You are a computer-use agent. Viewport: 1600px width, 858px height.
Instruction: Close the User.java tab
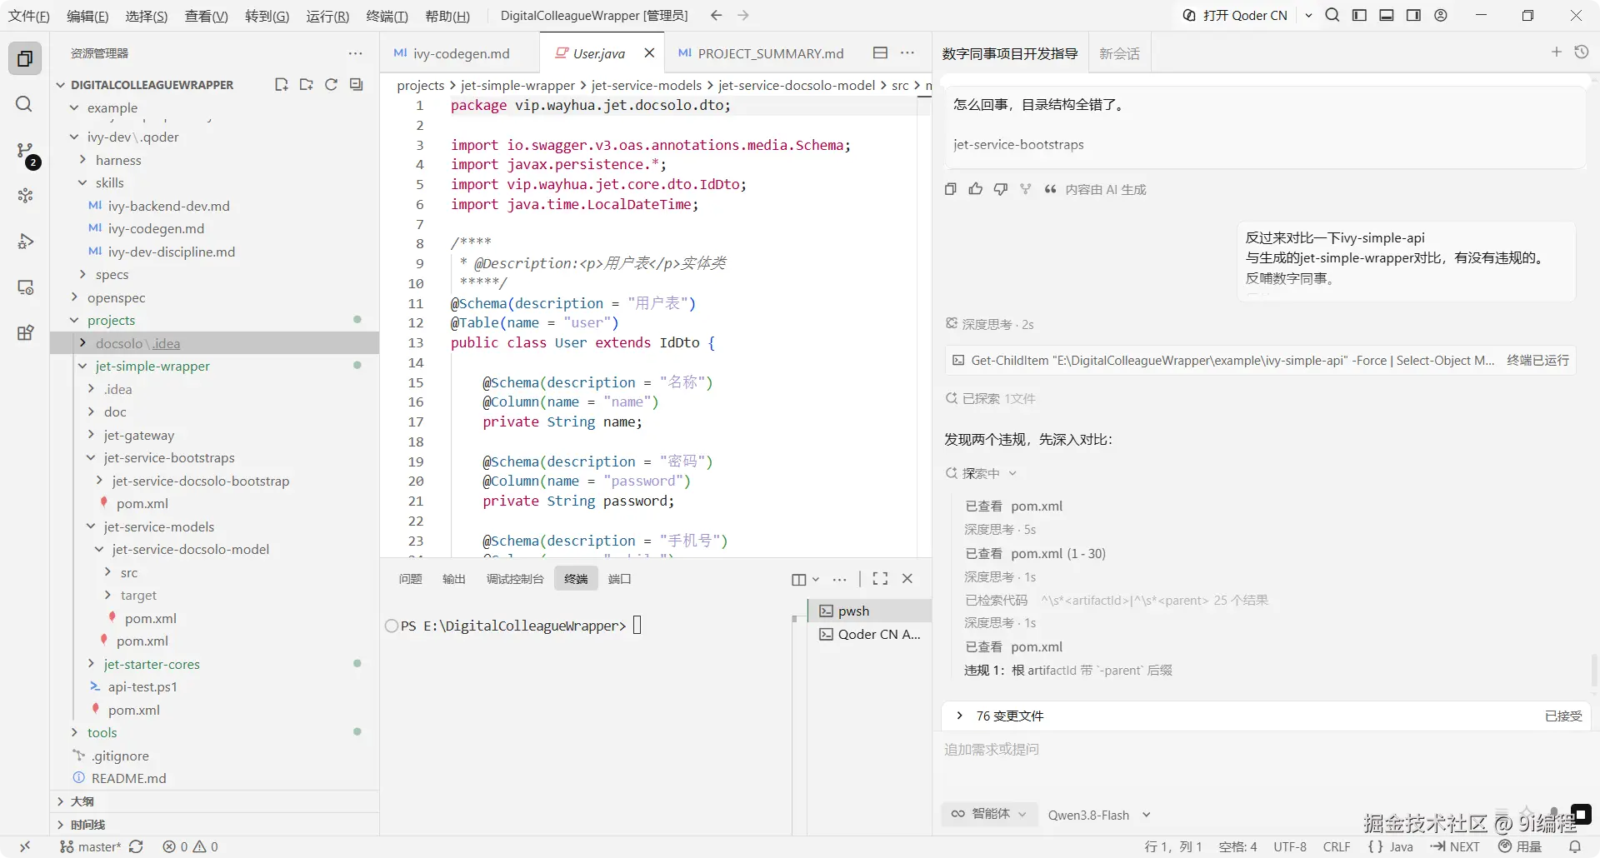(649, 53)
